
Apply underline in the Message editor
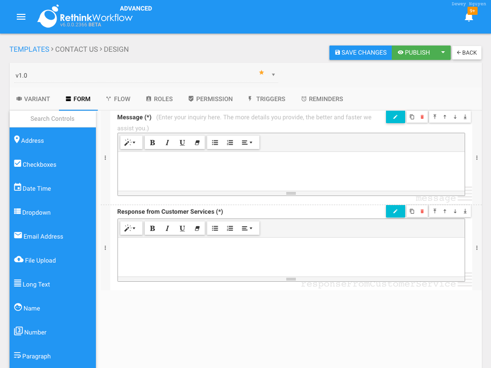click(182, 142)
